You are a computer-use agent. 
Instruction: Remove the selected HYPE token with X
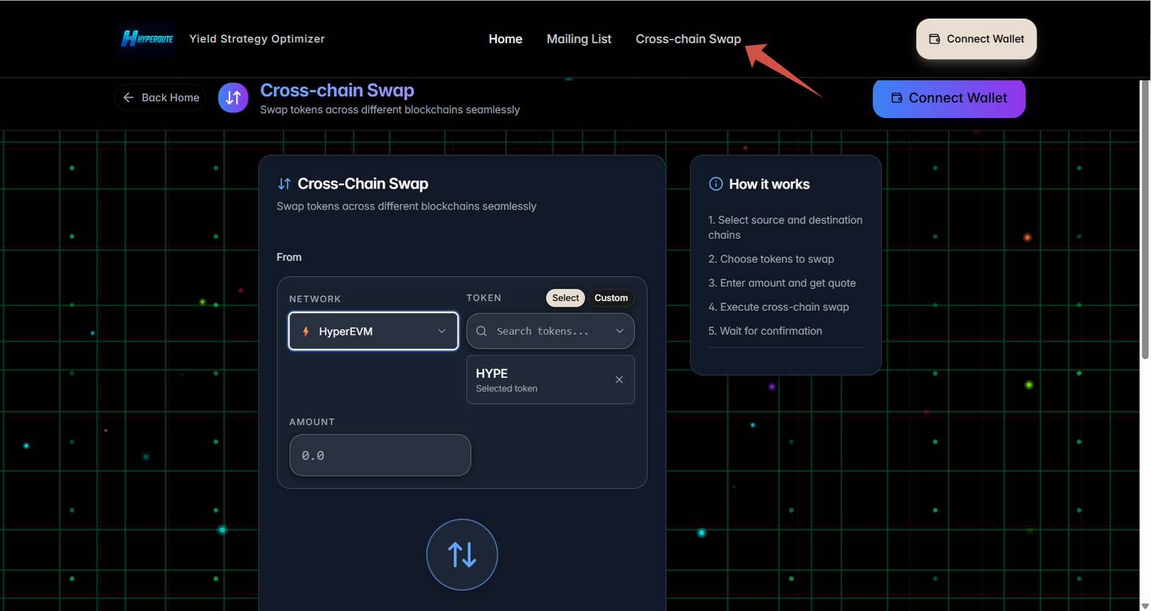pos(619,380)
